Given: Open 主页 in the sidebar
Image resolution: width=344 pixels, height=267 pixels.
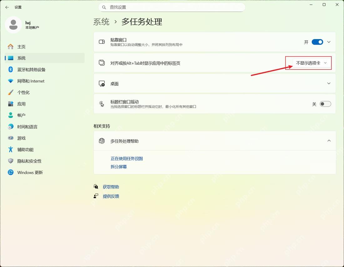Looking at the screenshot, I should [44, 47].
